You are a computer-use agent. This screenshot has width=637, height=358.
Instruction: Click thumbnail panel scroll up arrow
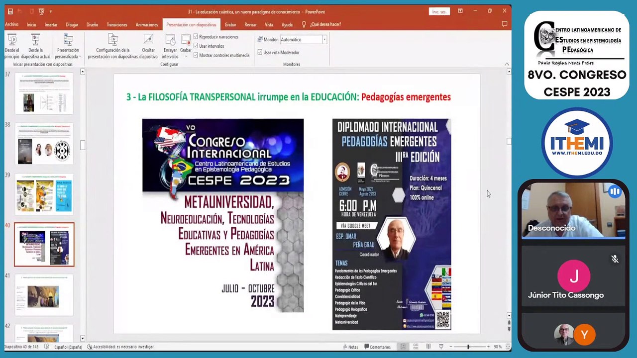83,72
